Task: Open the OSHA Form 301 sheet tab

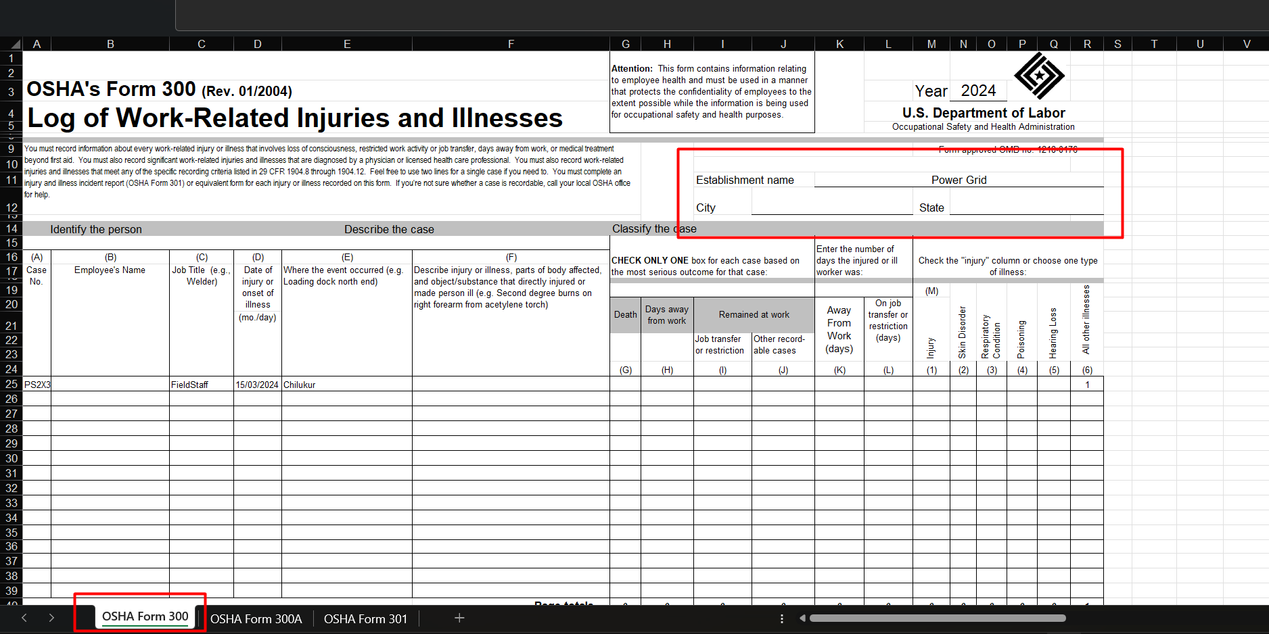Action: pyautogui.click(x=365, y=618)
